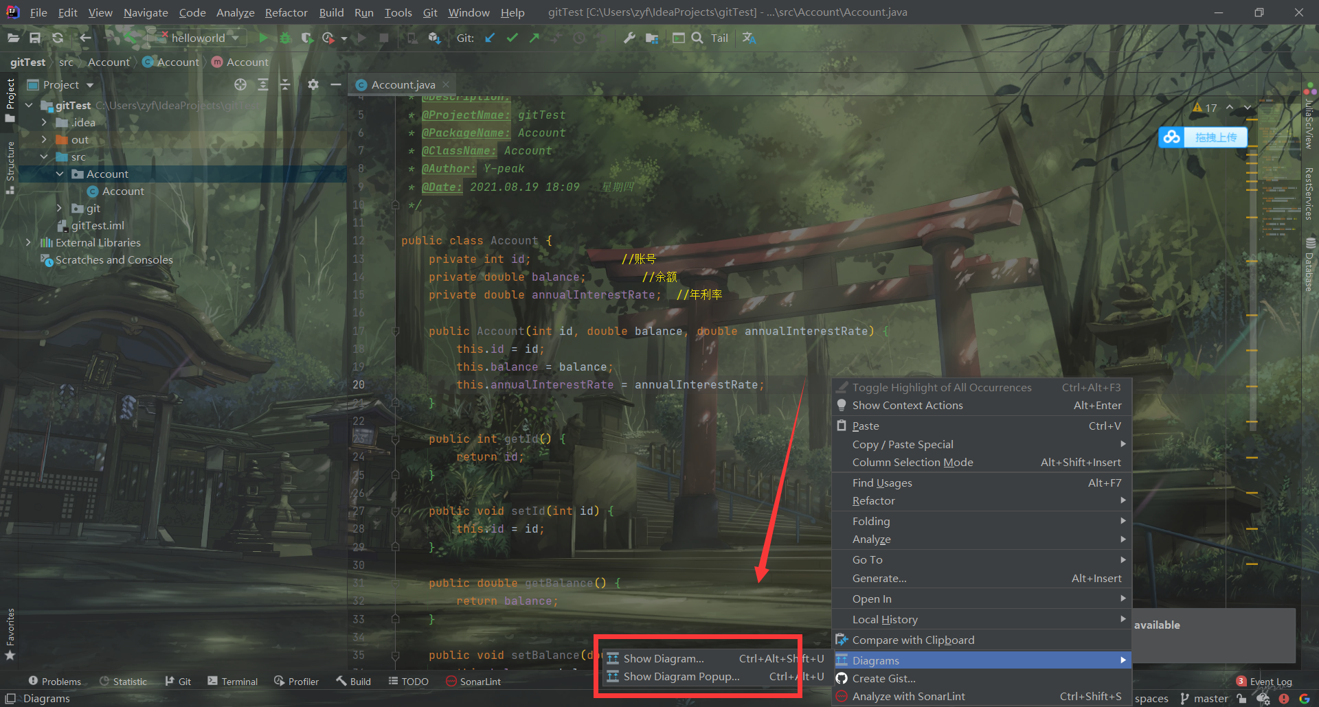Viewport: 1319px width, 707px height.
Task: Run helloworld with the green play icon
Action: (263, 38)
